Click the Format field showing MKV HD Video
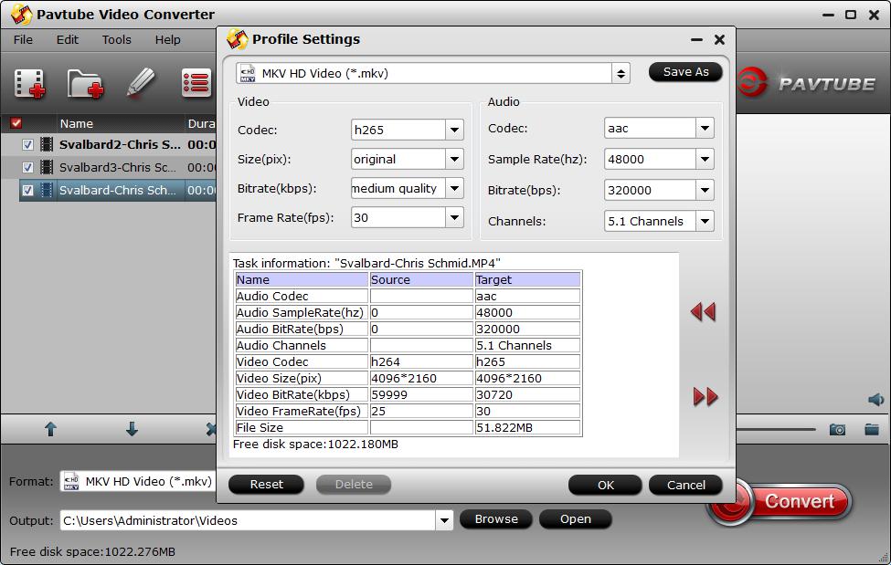The width and height of the screenshot is (891, 565). click(138, 482)
